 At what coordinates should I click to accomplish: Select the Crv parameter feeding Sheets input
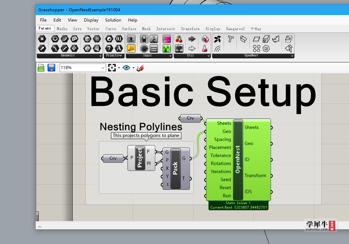tap(190, 118)
